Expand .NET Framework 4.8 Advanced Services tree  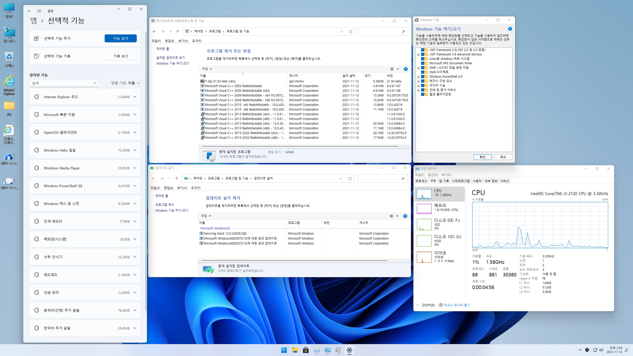[419, 55]
